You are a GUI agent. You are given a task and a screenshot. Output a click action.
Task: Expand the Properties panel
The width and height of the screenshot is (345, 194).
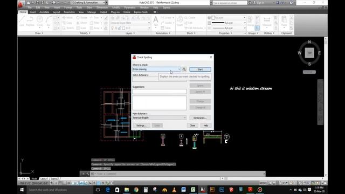[x=225, y=33]
